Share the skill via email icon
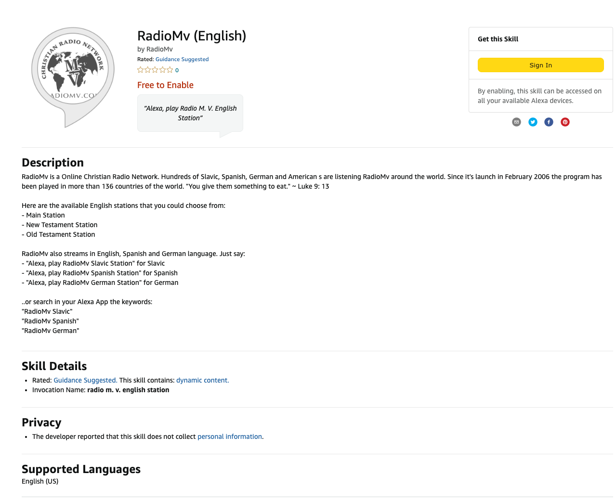 516,122
